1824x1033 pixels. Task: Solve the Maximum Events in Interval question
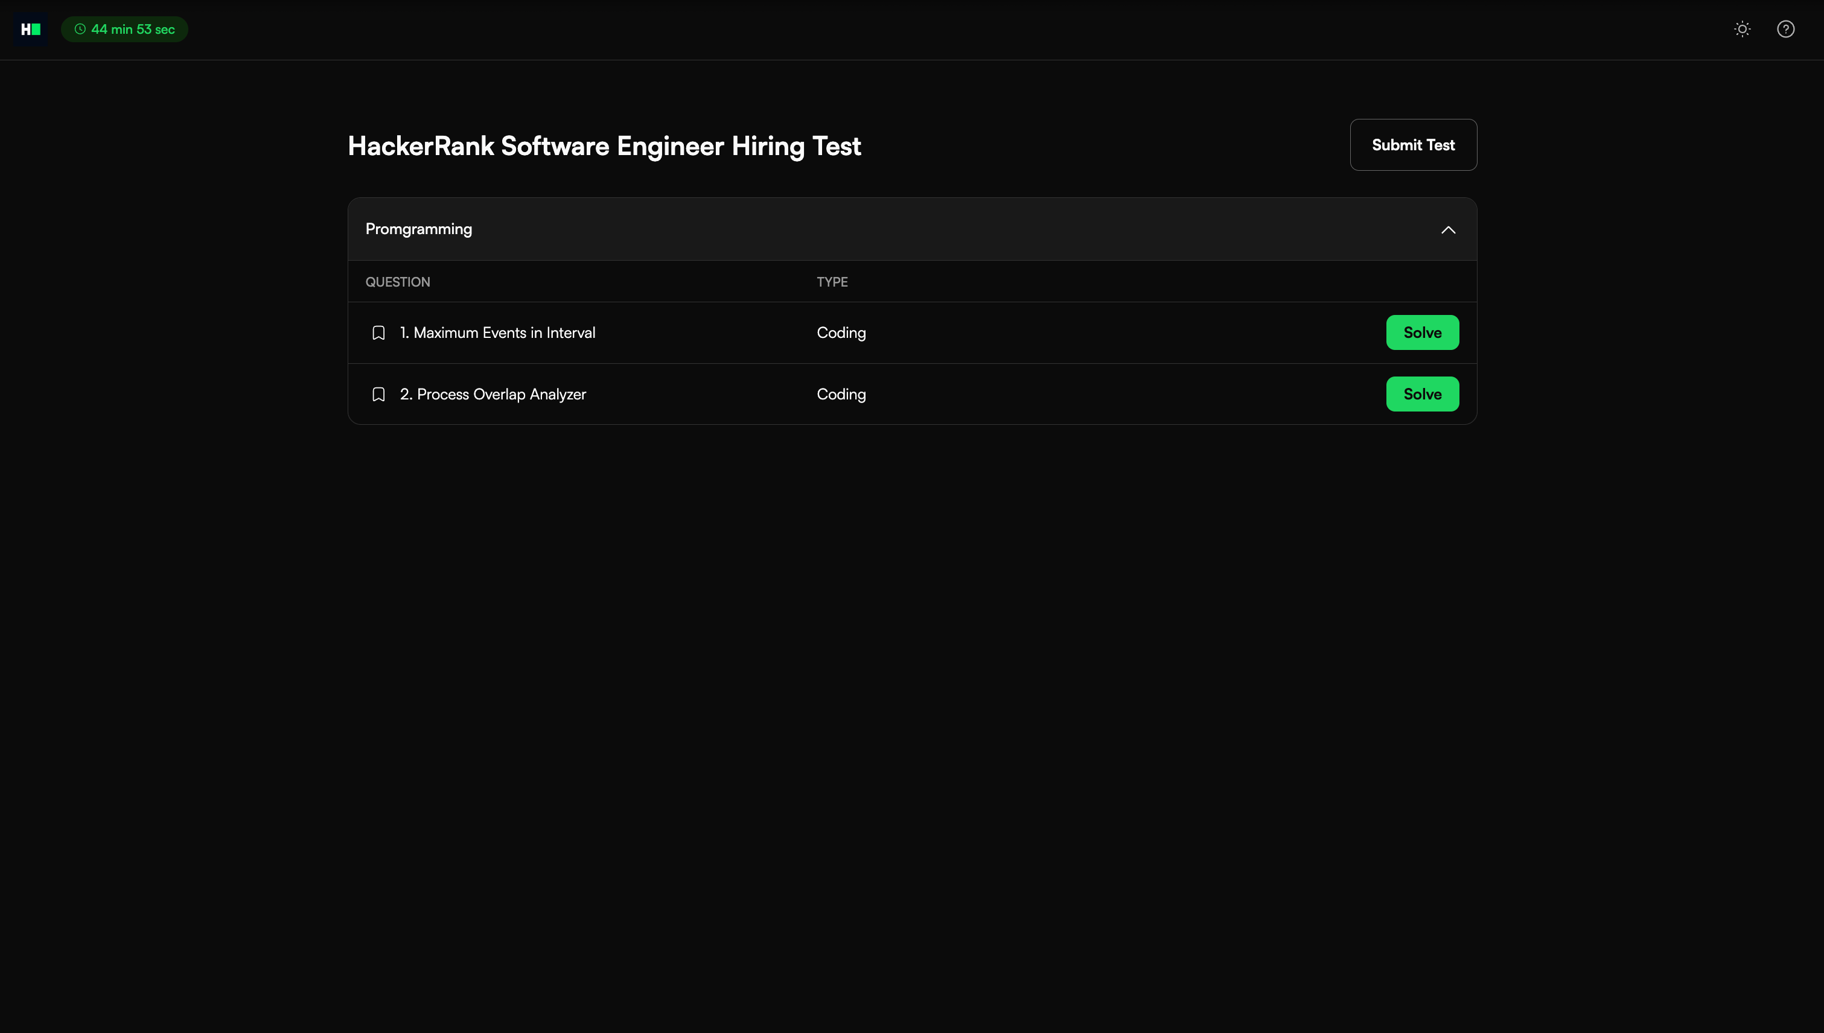[x=1421, y=332]
